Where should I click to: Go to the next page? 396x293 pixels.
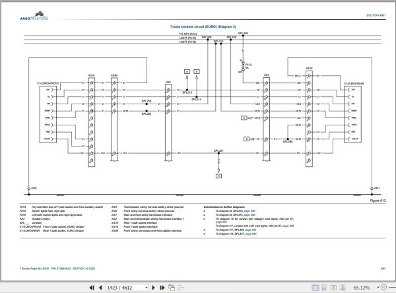[153, 288]
